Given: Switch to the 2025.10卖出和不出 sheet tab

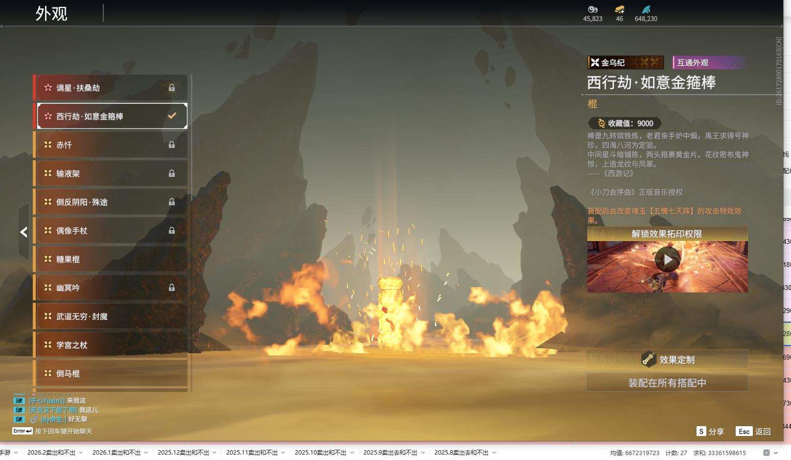Looking at the screenshot, I should (x=320, y=453).
